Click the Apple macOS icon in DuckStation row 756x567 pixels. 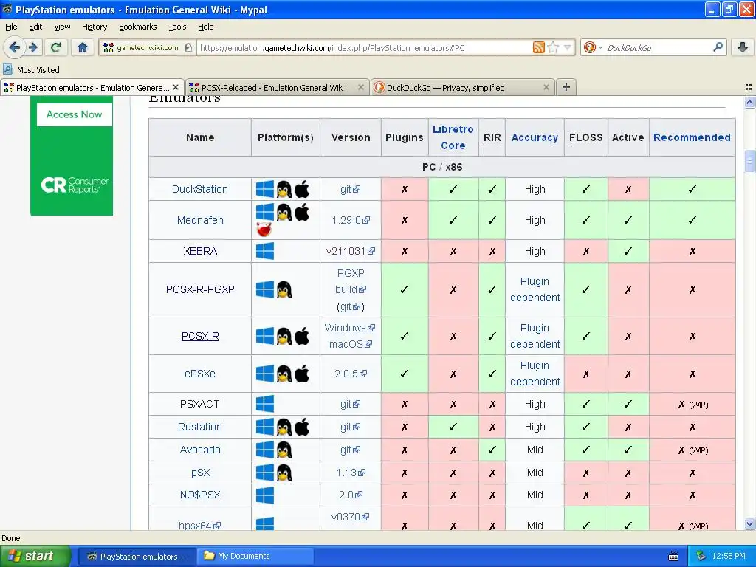click(x=302, y=189)
